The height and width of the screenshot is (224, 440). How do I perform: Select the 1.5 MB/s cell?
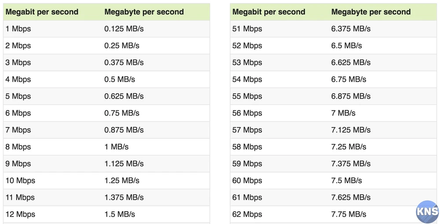pos(120,214)
